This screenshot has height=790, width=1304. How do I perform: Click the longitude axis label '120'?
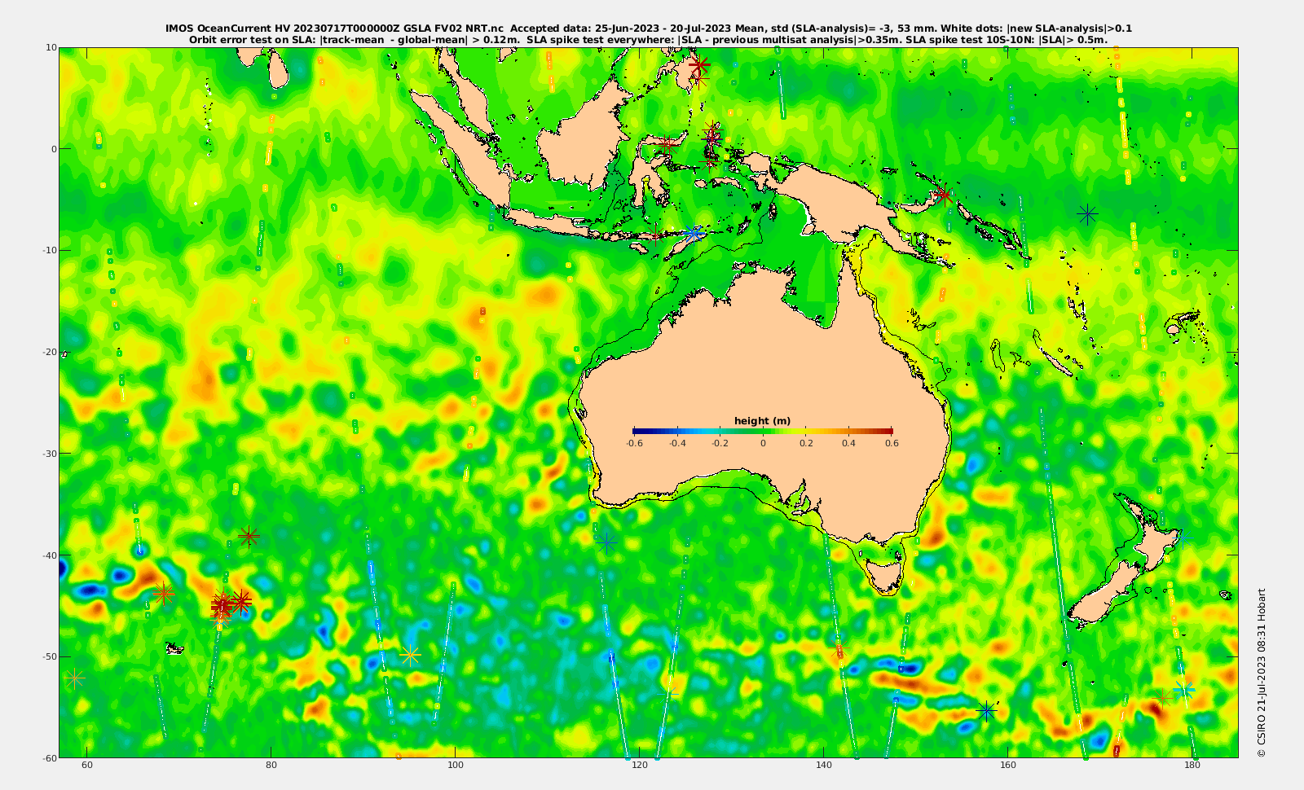tap(640, 765)
